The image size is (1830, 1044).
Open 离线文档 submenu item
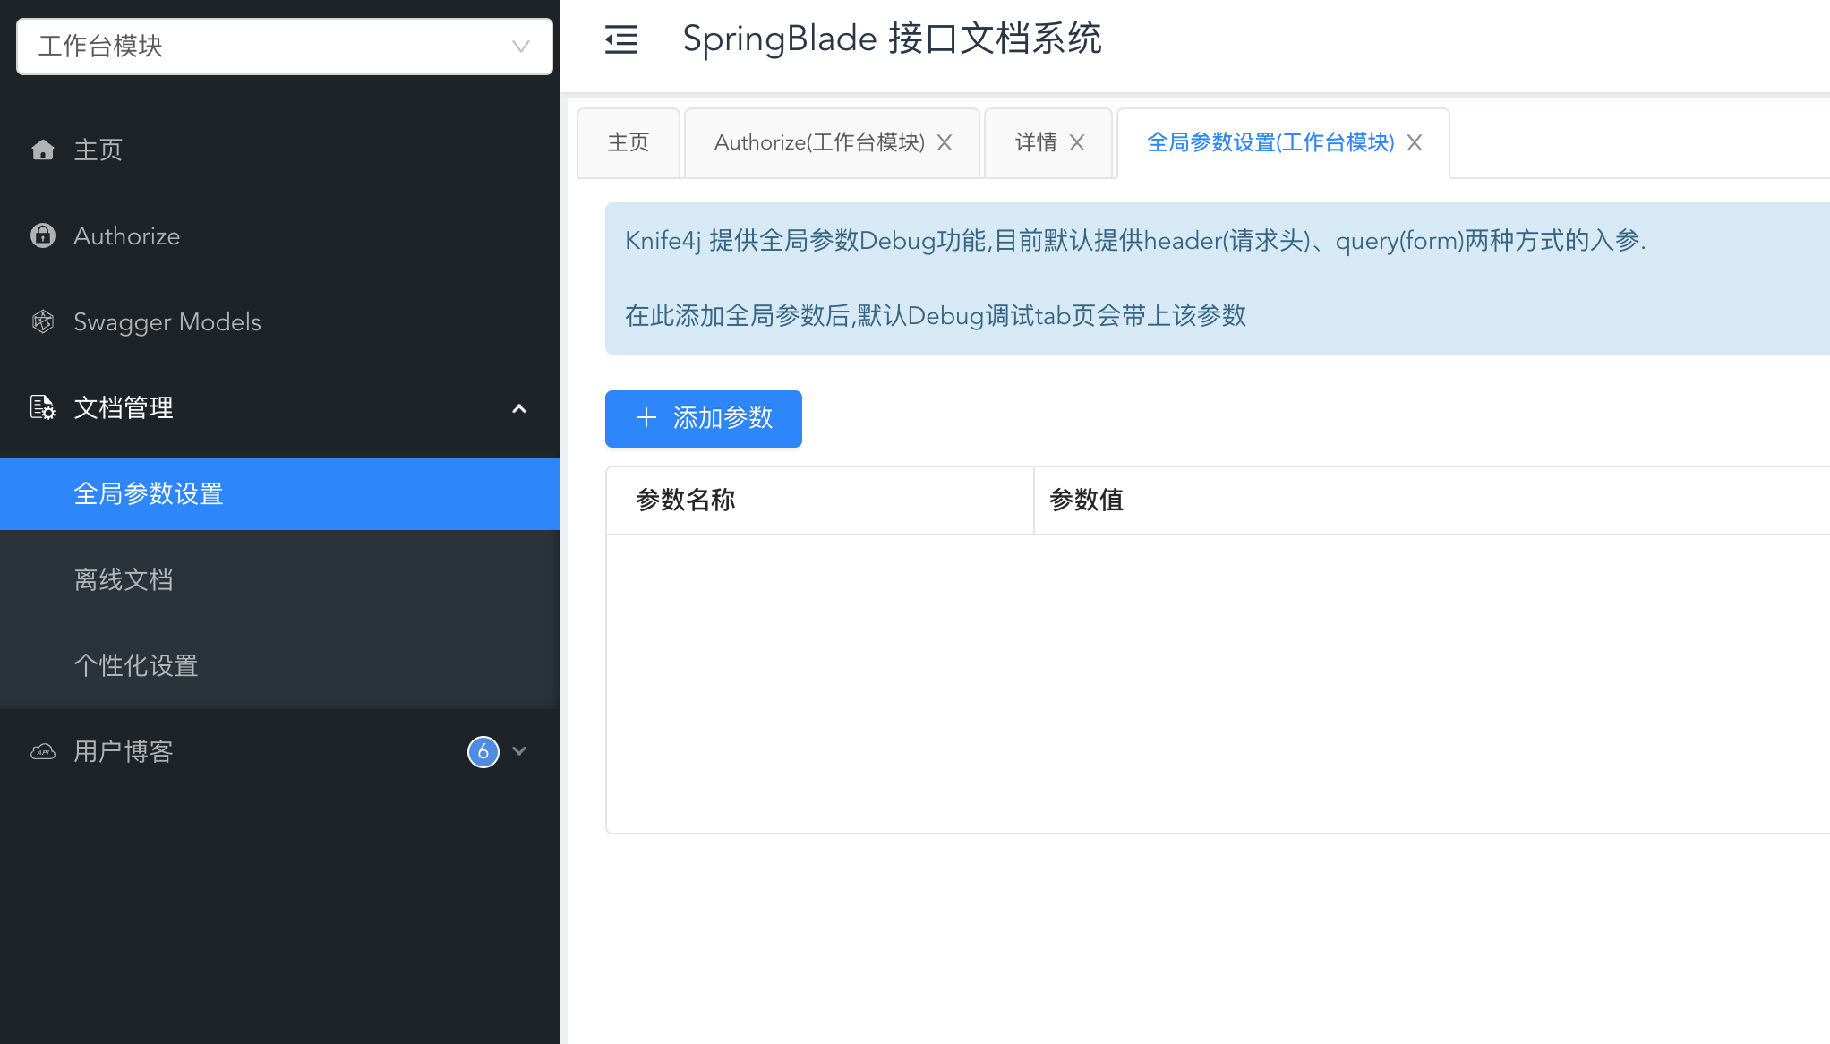pos(280,579)
